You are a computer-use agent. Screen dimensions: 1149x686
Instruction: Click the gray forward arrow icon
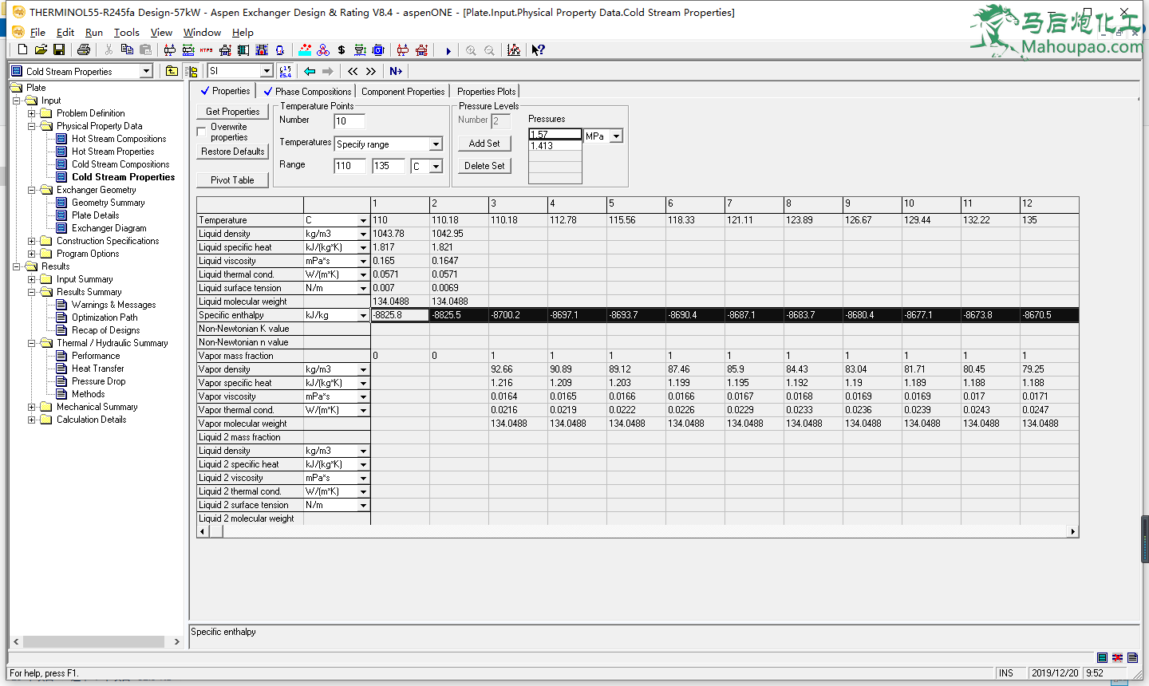point(327,71)
